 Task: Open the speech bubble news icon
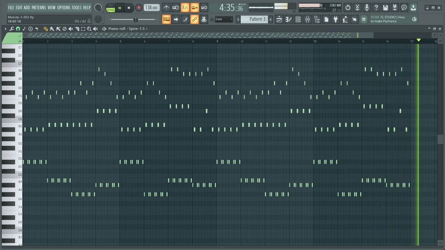404,7
